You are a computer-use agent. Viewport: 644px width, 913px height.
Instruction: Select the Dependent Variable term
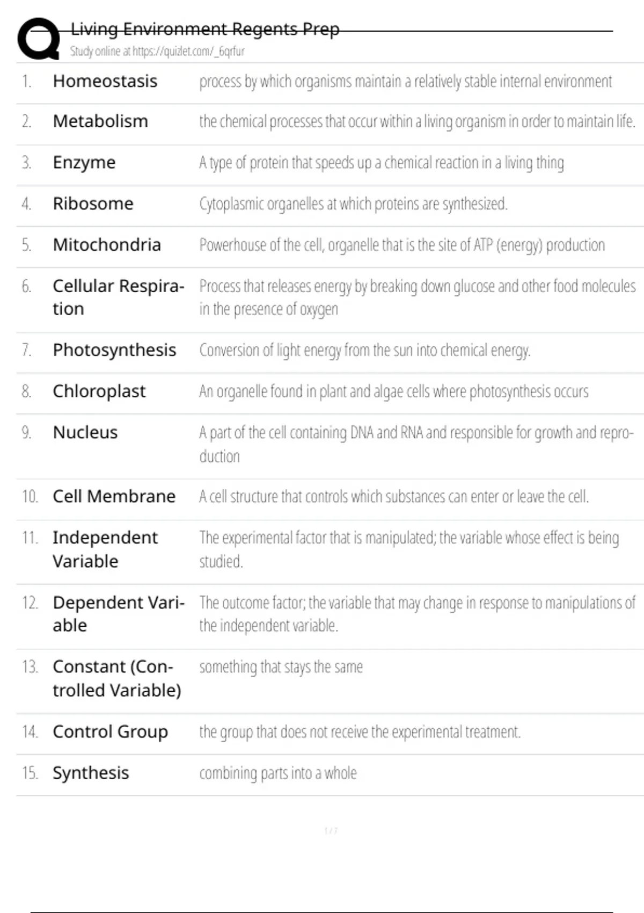point(118,613)
